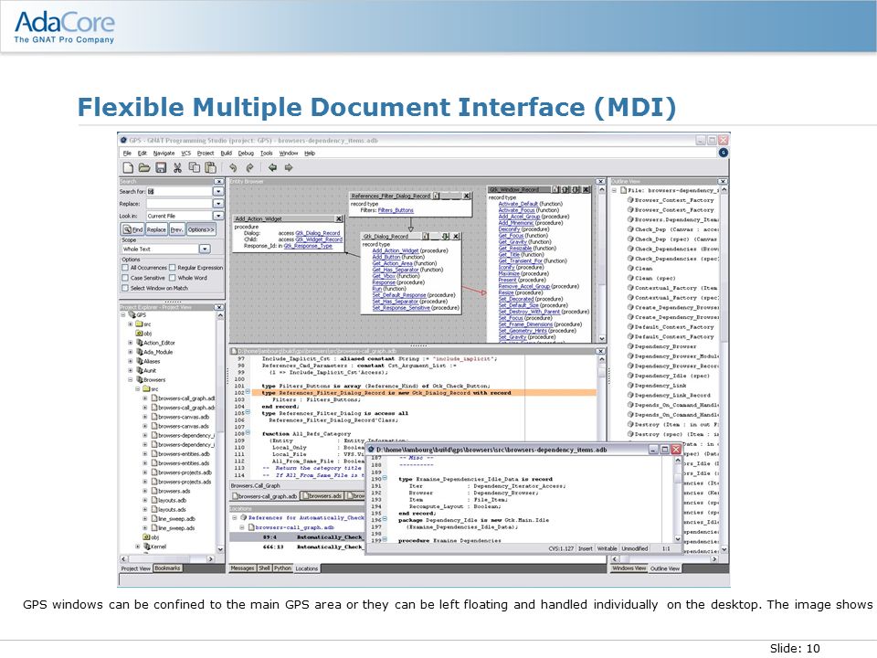
Task: Follow the Gtk_Response_Type link
Action: click(308, 246)
